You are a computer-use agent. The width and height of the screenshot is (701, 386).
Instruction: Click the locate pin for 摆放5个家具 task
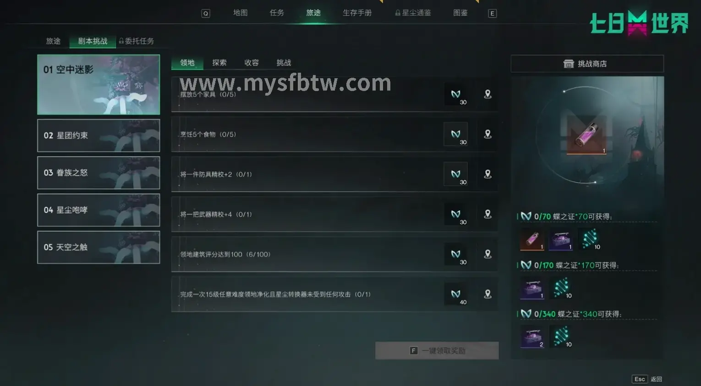487,94
